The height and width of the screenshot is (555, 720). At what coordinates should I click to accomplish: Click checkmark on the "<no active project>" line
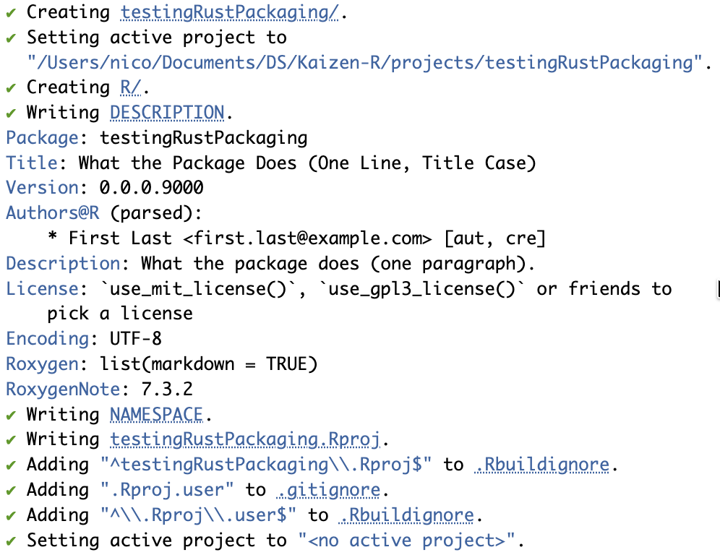11,541
